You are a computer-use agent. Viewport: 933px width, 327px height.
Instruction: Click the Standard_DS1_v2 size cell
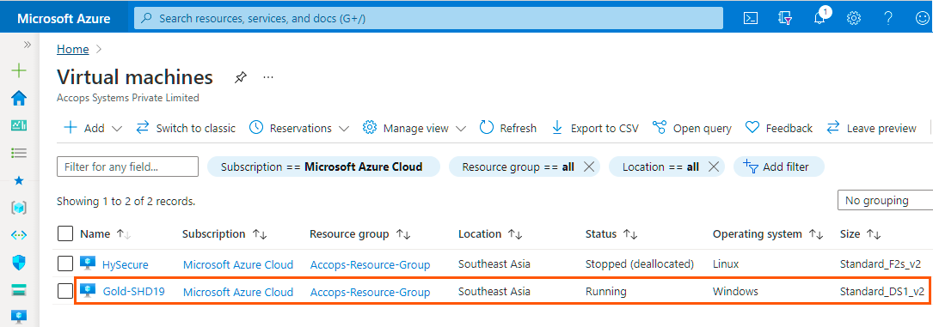(x=881, y=292)
